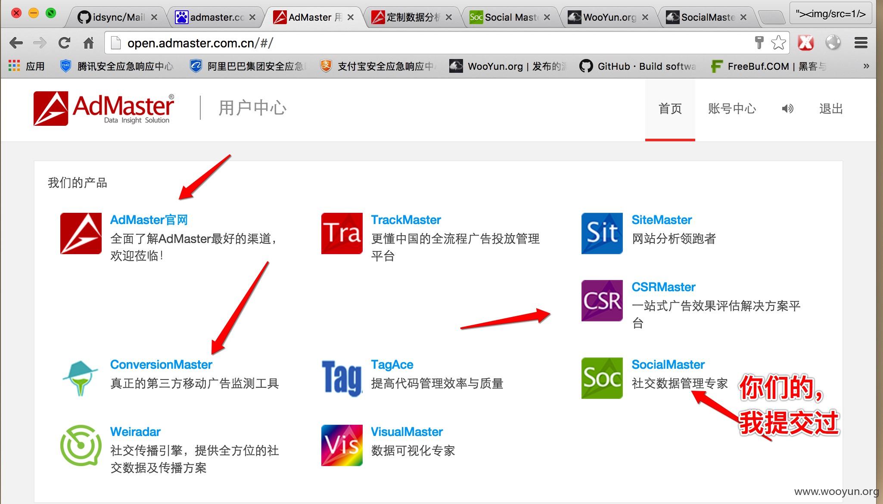Screen dimensions: 883x504
Task: Open the TagAce link
Action: point(392,364)
